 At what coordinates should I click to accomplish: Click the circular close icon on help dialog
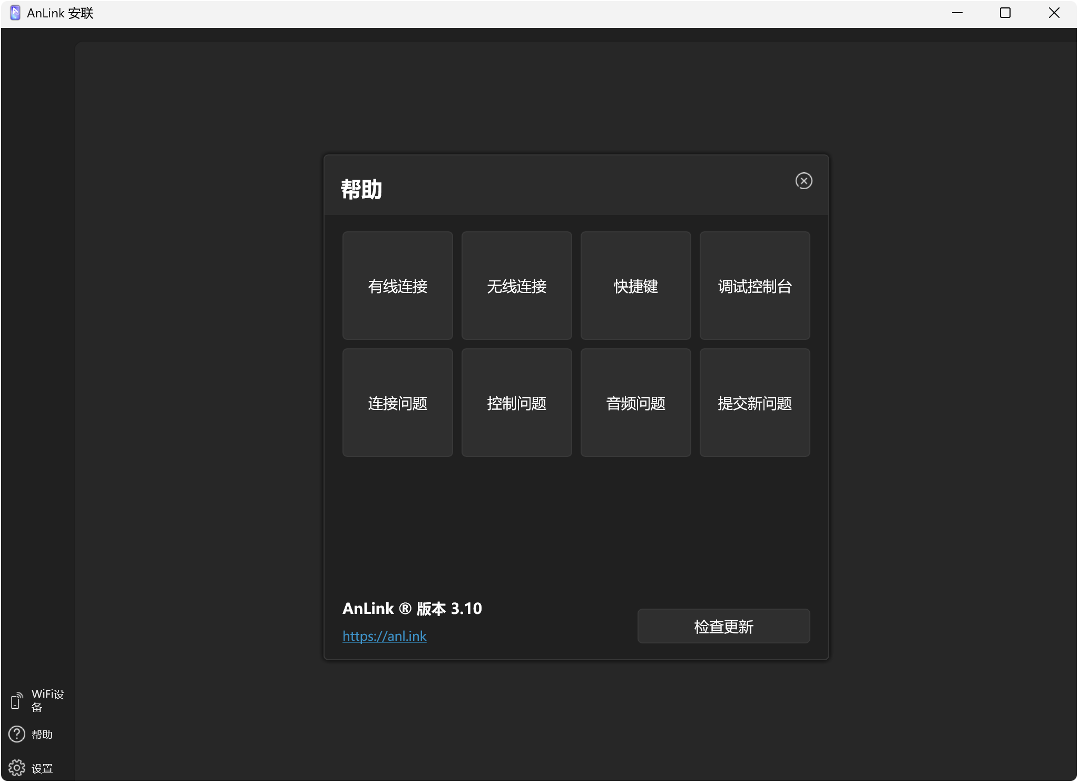[803, 181]
